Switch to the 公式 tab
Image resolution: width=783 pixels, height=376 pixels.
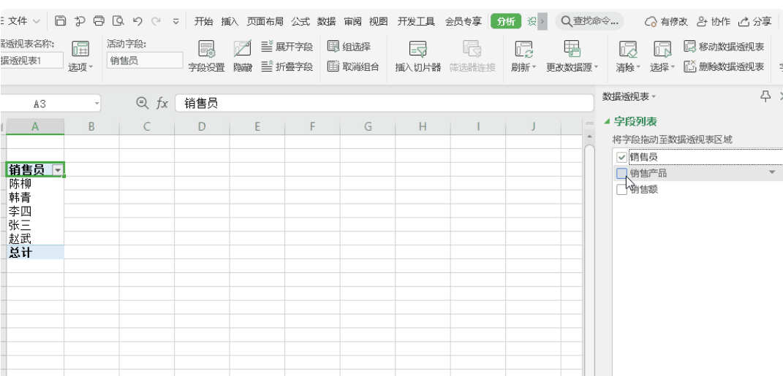click(300, 21)
